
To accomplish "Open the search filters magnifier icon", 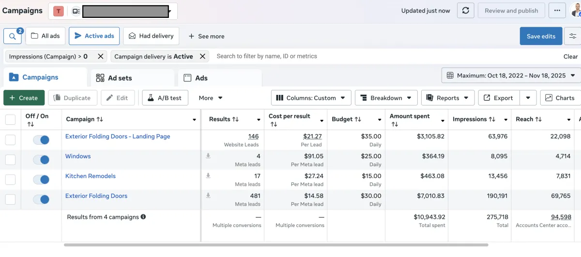I will coord(12,36).
